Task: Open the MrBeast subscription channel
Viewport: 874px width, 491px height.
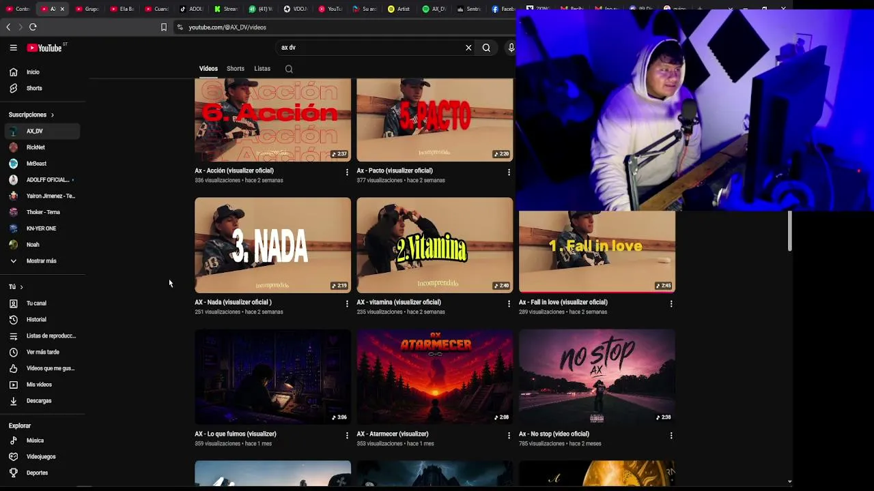Action: (42, 164)
